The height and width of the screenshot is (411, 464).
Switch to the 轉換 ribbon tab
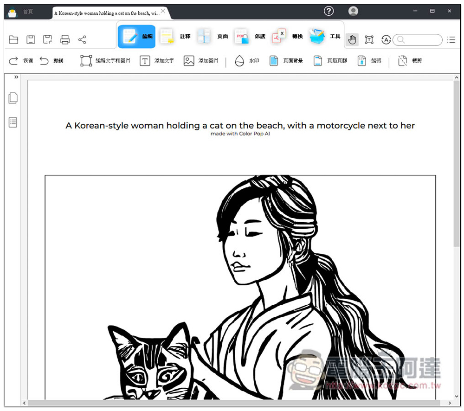[288, 36]
